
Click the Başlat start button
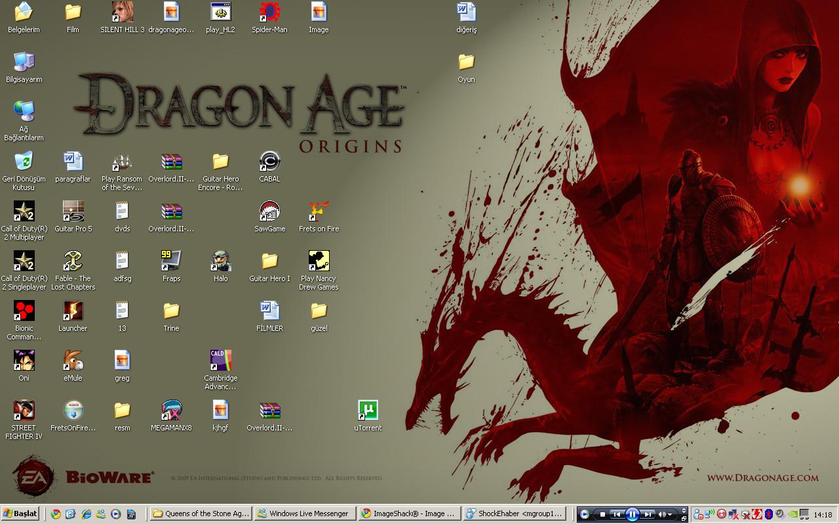(20, 514)
